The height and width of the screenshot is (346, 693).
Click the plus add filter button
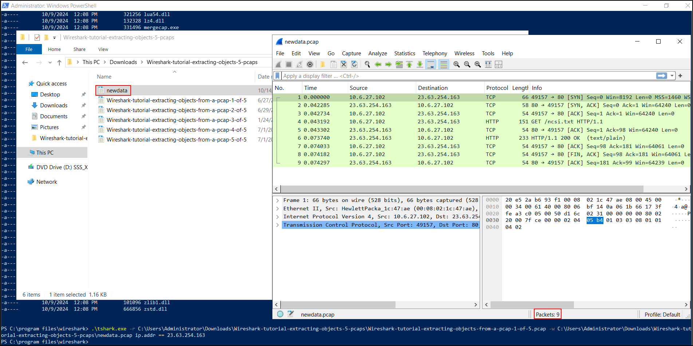[680, 76]
